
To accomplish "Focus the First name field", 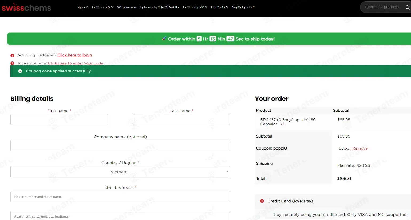I will [x=59, y=120].
